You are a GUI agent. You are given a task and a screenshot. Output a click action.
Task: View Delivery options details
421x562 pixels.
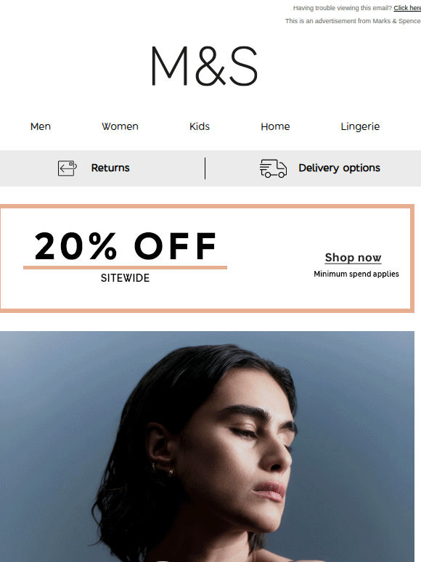339,168
